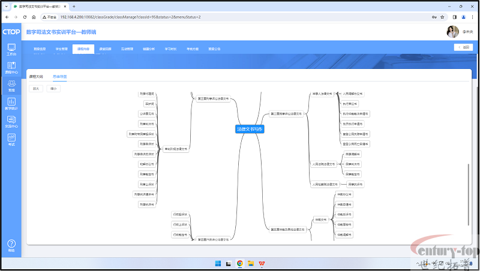This screenshot has height=271, width=480.
Task: Click the browser home icon
Action: click(34, 17)
